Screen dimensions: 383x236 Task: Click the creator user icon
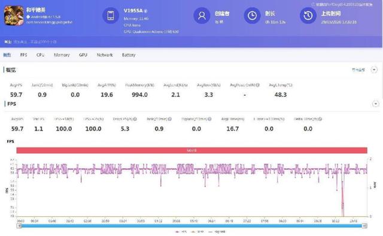coord(202,16)
